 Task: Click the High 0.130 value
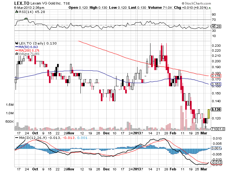click(99, 7)
